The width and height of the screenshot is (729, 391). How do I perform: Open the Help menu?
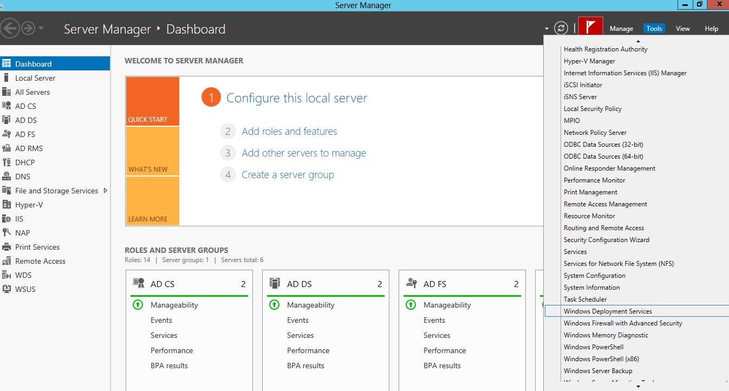(712, 29)
